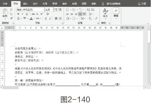Click the character border A icon
This screenshot has height=103, width=151.
coord(60,10)
